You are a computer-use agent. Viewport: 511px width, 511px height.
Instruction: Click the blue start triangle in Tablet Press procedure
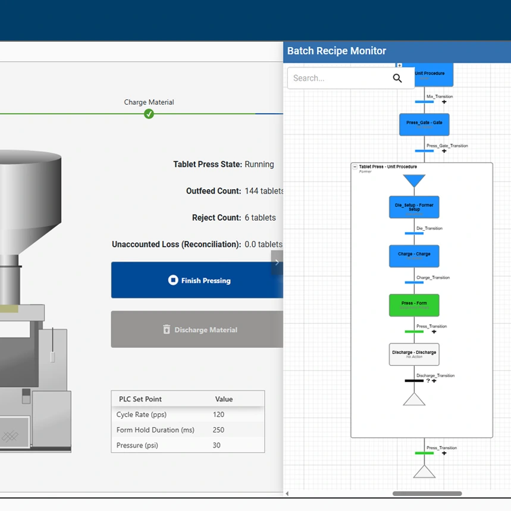coord(414,180)
